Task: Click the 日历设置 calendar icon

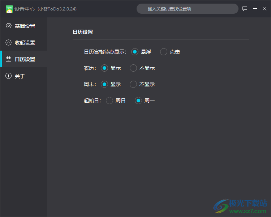Action: (8, 59)
